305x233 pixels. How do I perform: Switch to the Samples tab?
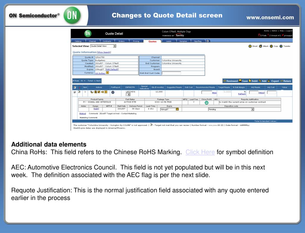pyautogui.click(x=183, y=41)
